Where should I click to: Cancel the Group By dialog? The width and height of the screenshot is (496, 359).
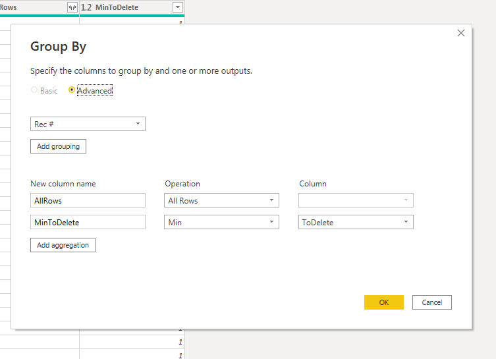pyautogui.click(x=432, y=302)
